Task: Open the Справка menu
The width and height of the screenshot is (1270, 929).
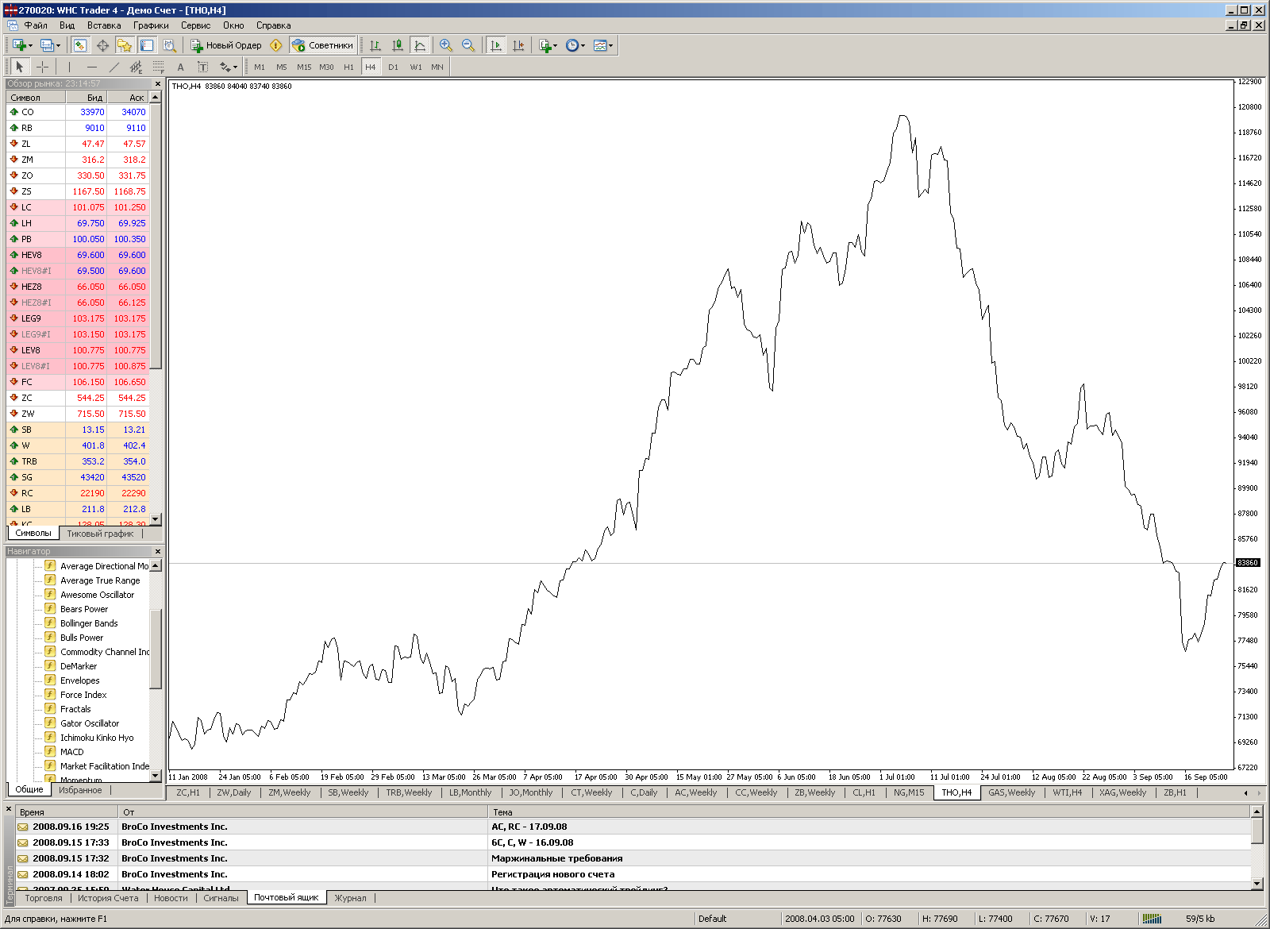Action: pos(273,25)
